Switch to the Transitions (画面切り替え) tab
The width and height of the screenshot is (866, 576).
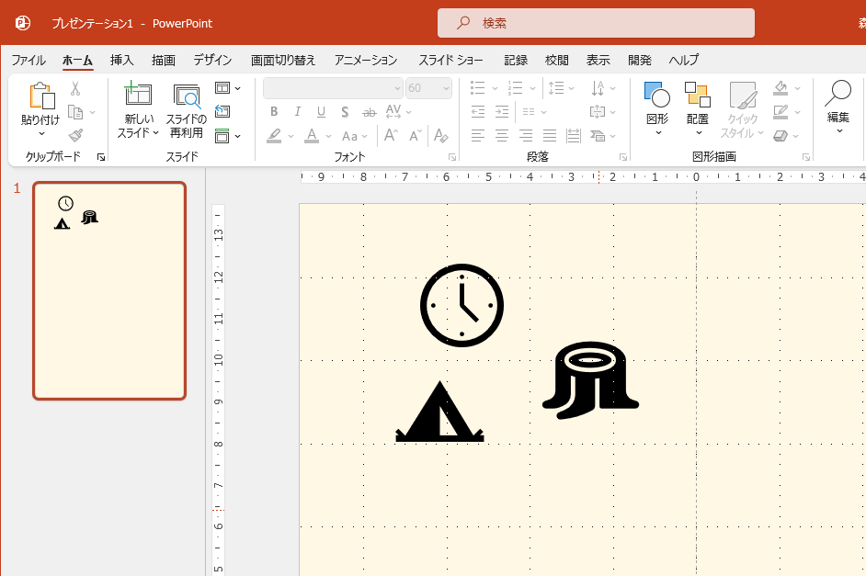coord(283,60)
